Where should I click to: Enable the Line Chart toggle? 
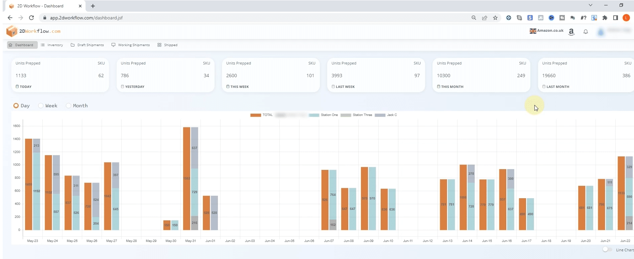(607, 250)
